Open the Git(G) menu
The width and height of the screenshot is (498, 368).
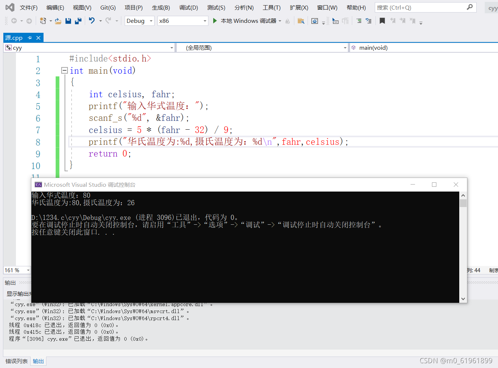(x=108, y=7)
